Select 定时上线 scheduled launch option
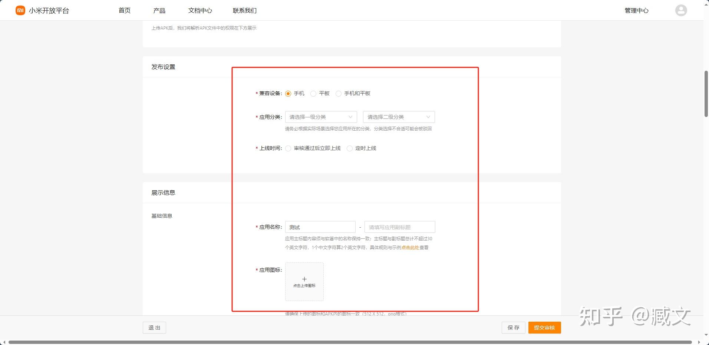The height and width of the screenshot is (345, 709). pos(350,148)
